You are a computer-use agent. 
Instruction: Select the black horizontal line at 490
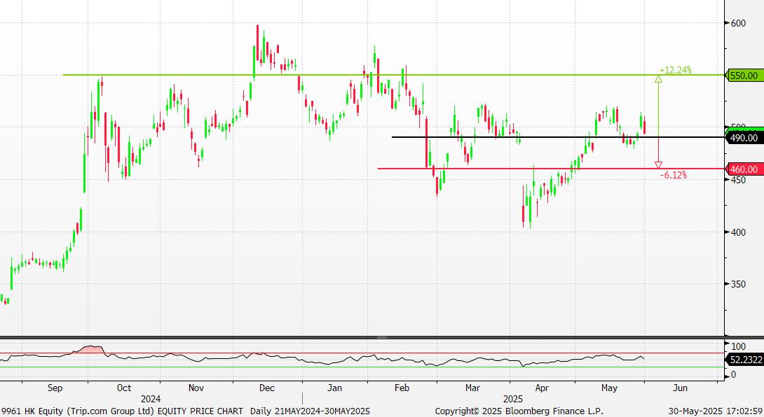point(558,137)
